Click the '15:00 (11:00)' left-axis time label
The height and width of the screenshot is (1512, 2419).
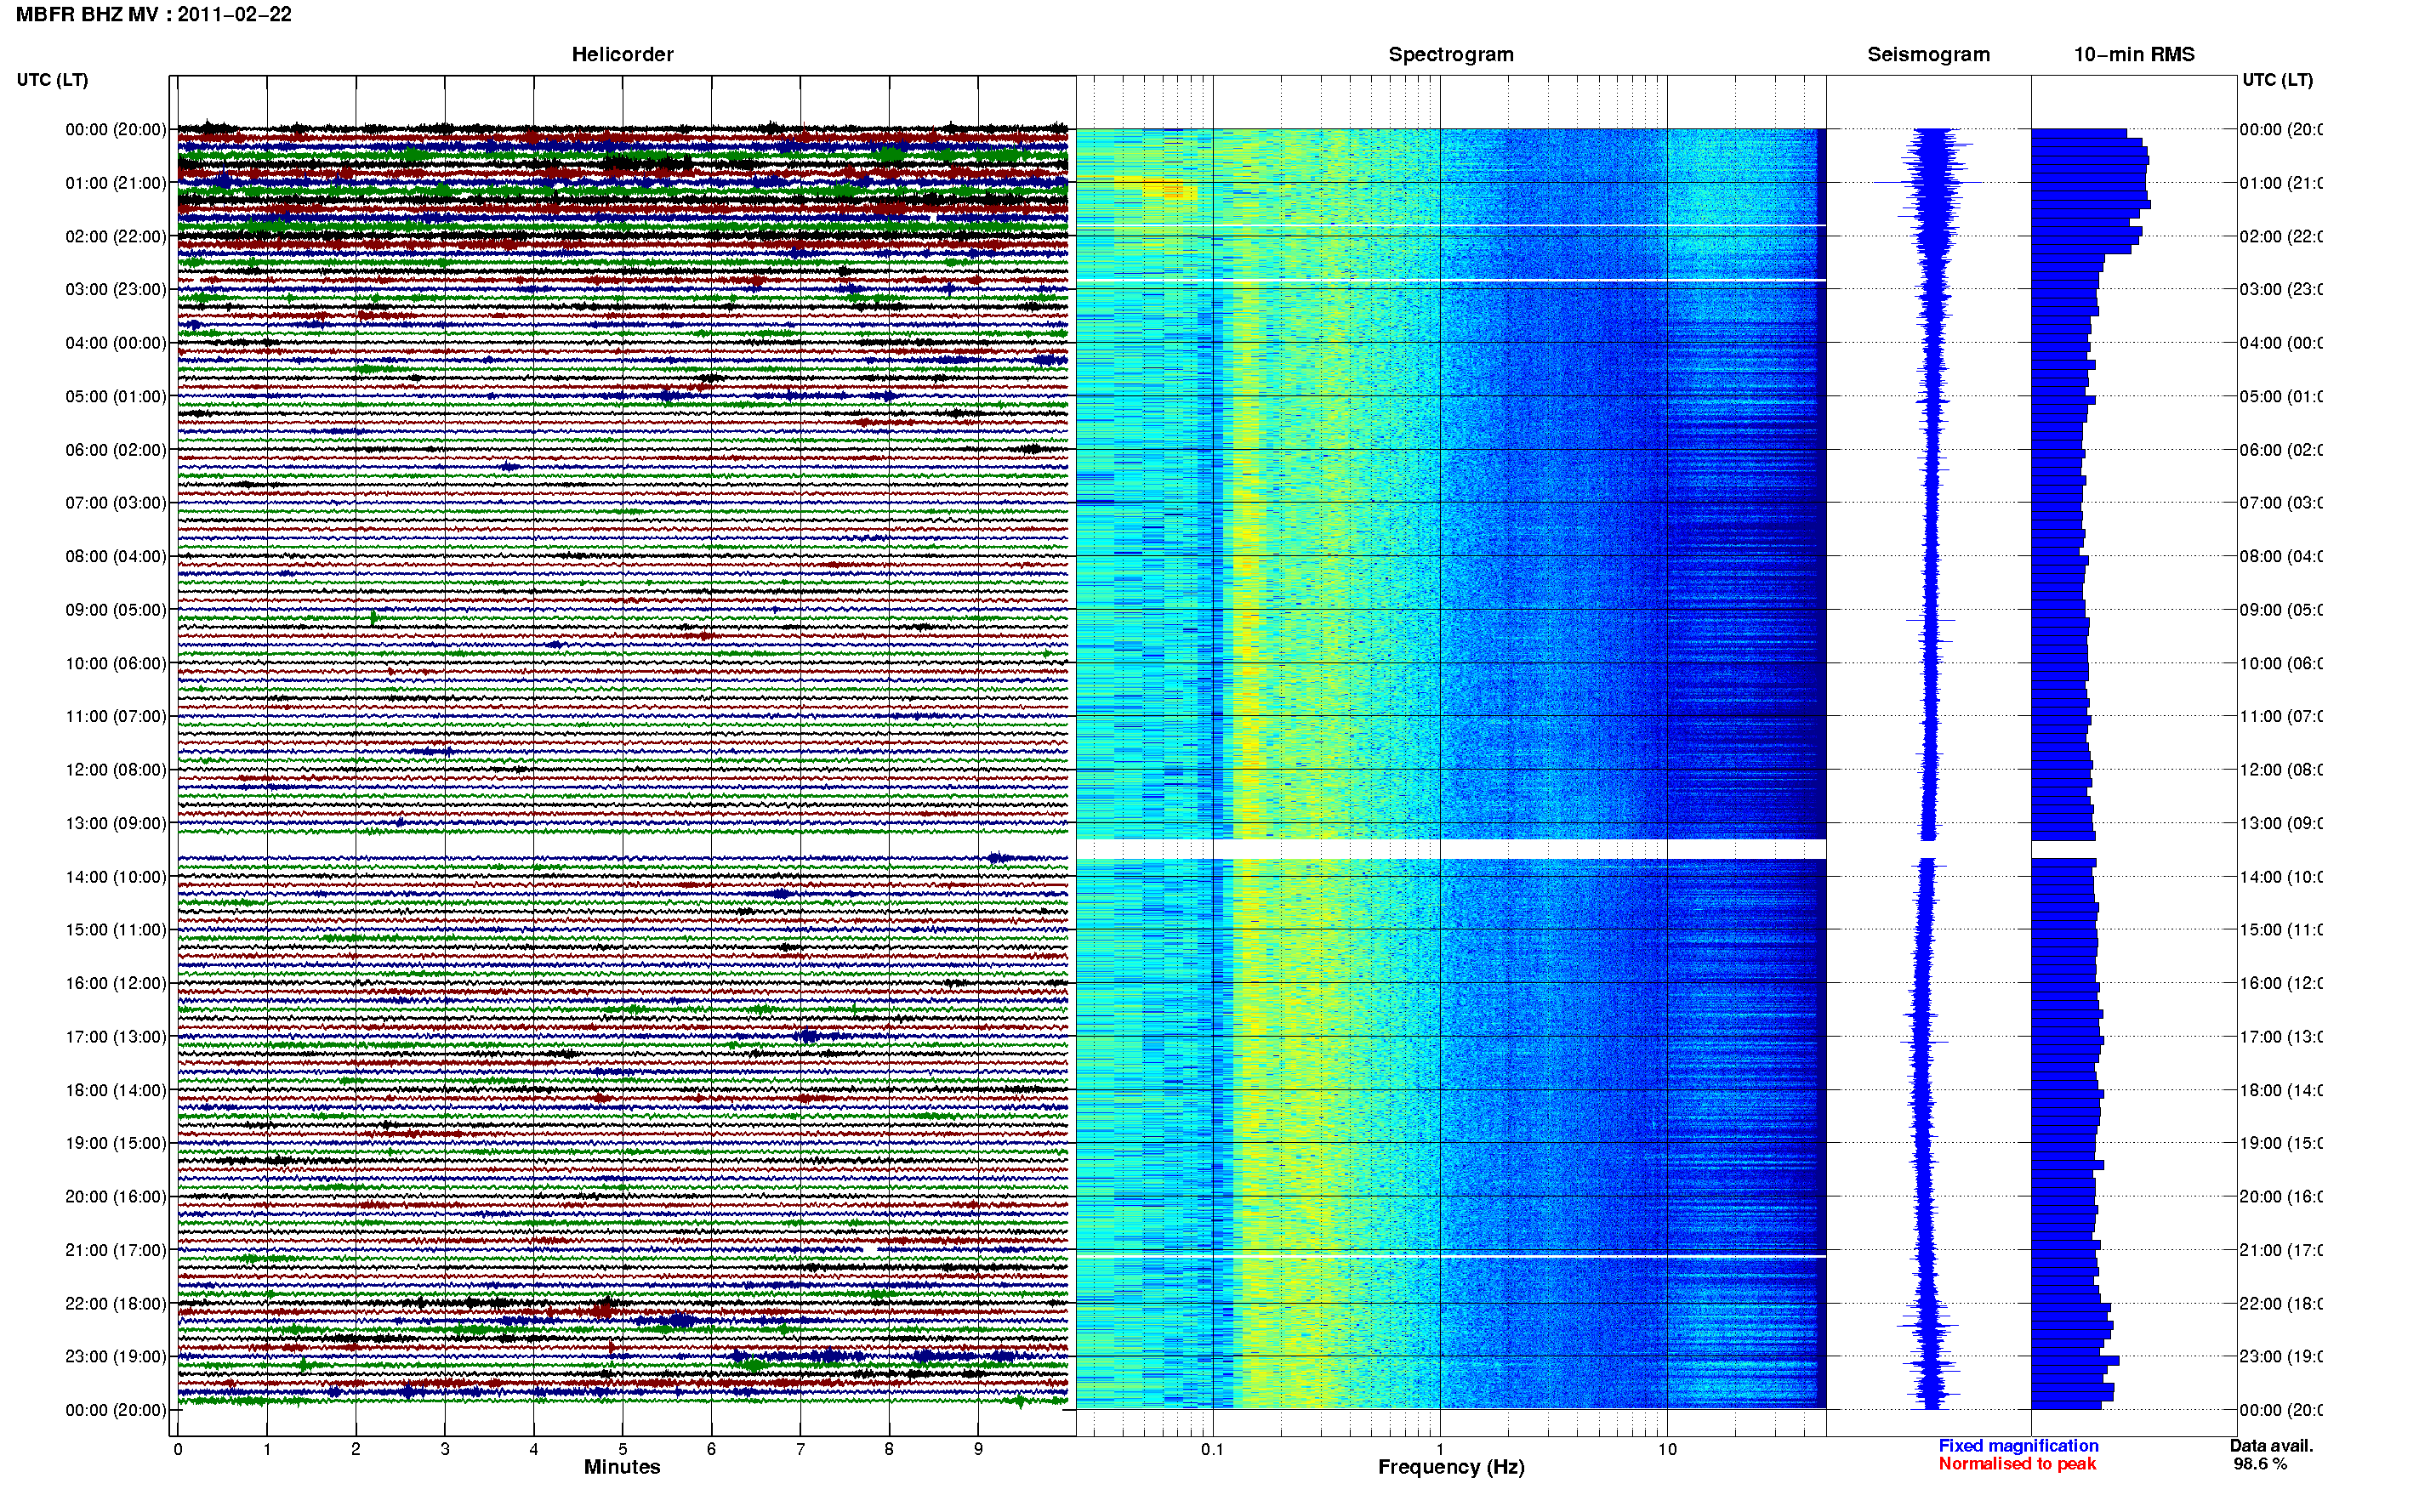pyautogui.click(x=116, y=930)
